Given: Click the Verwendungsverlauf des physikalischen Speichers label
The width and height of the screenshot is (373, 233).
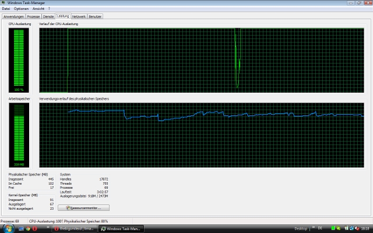Looking at the screenshot, I should tap(74, 98).
